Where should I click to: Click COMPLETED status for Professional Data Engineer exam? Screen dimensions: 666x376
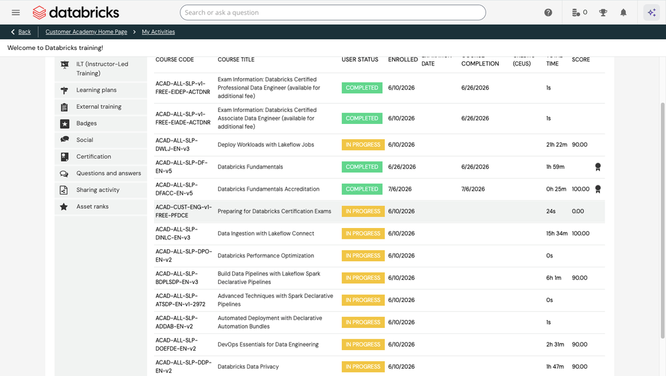point(362,88)
